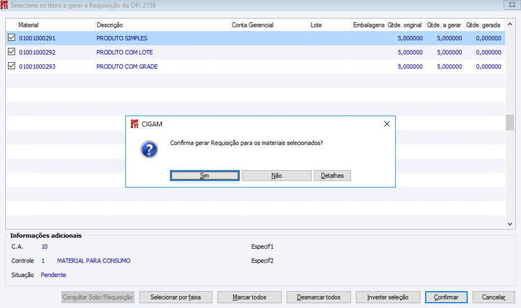This screenshot has height=308, width=521.
Task: Uncheck the PRODUTO SIMPLES row checkbox
Action: 12,38
